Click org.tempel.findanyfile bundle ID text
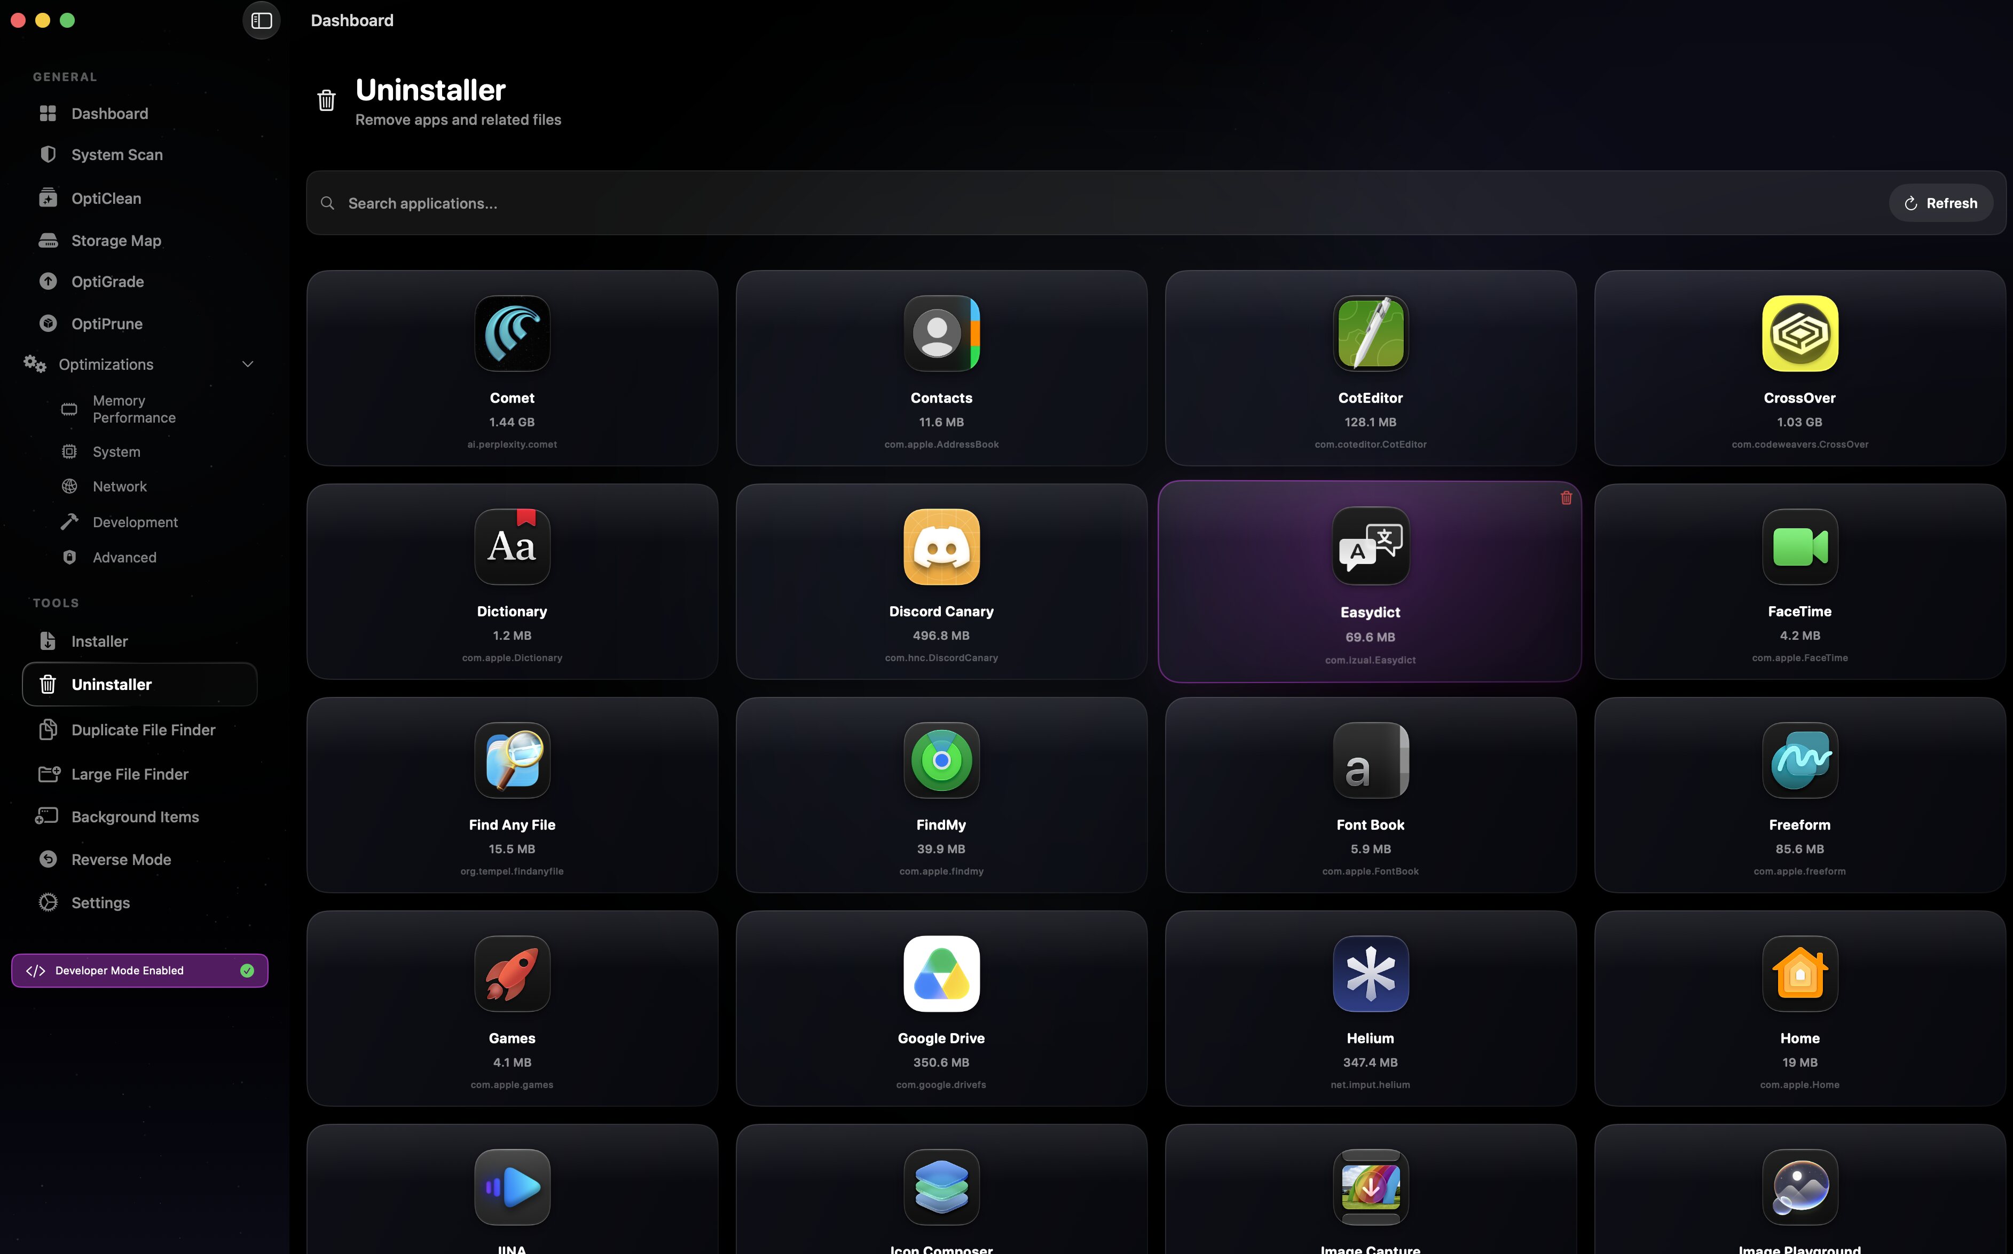 click(x=512, y=871)
